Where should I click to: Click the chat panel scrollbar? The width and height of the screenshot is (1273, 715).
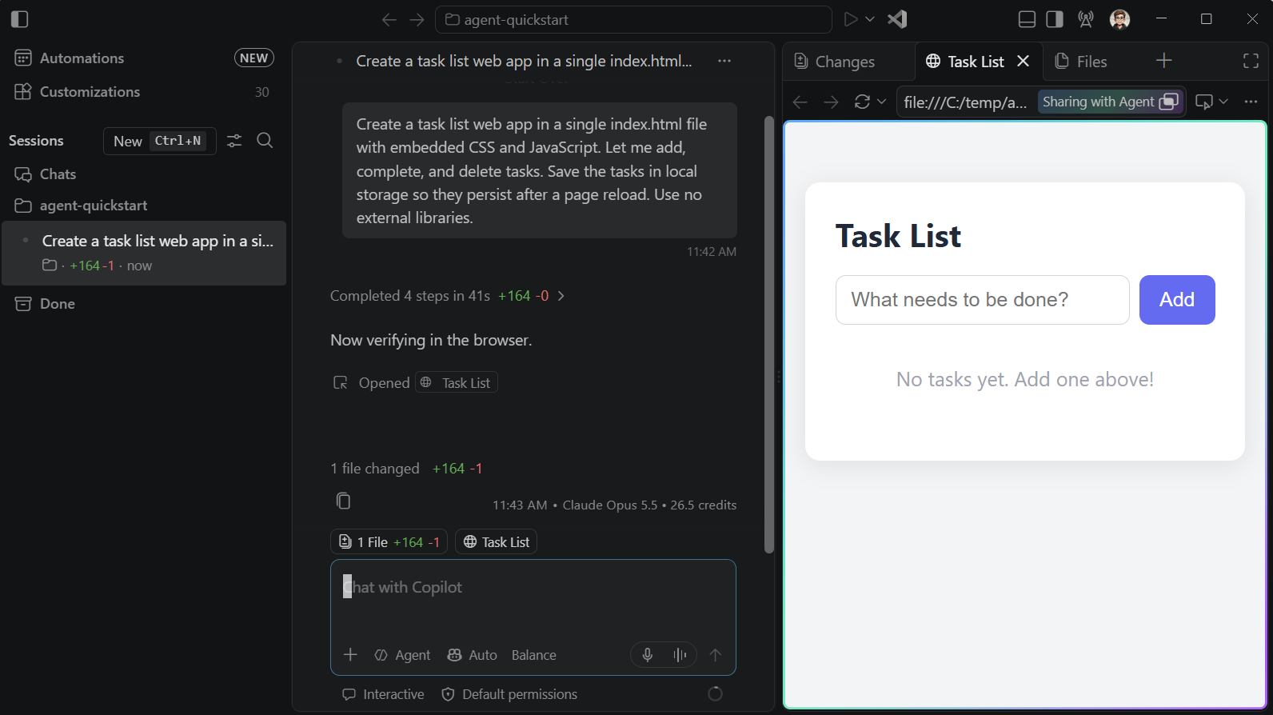pyautogui.click(x=769, y=334)
